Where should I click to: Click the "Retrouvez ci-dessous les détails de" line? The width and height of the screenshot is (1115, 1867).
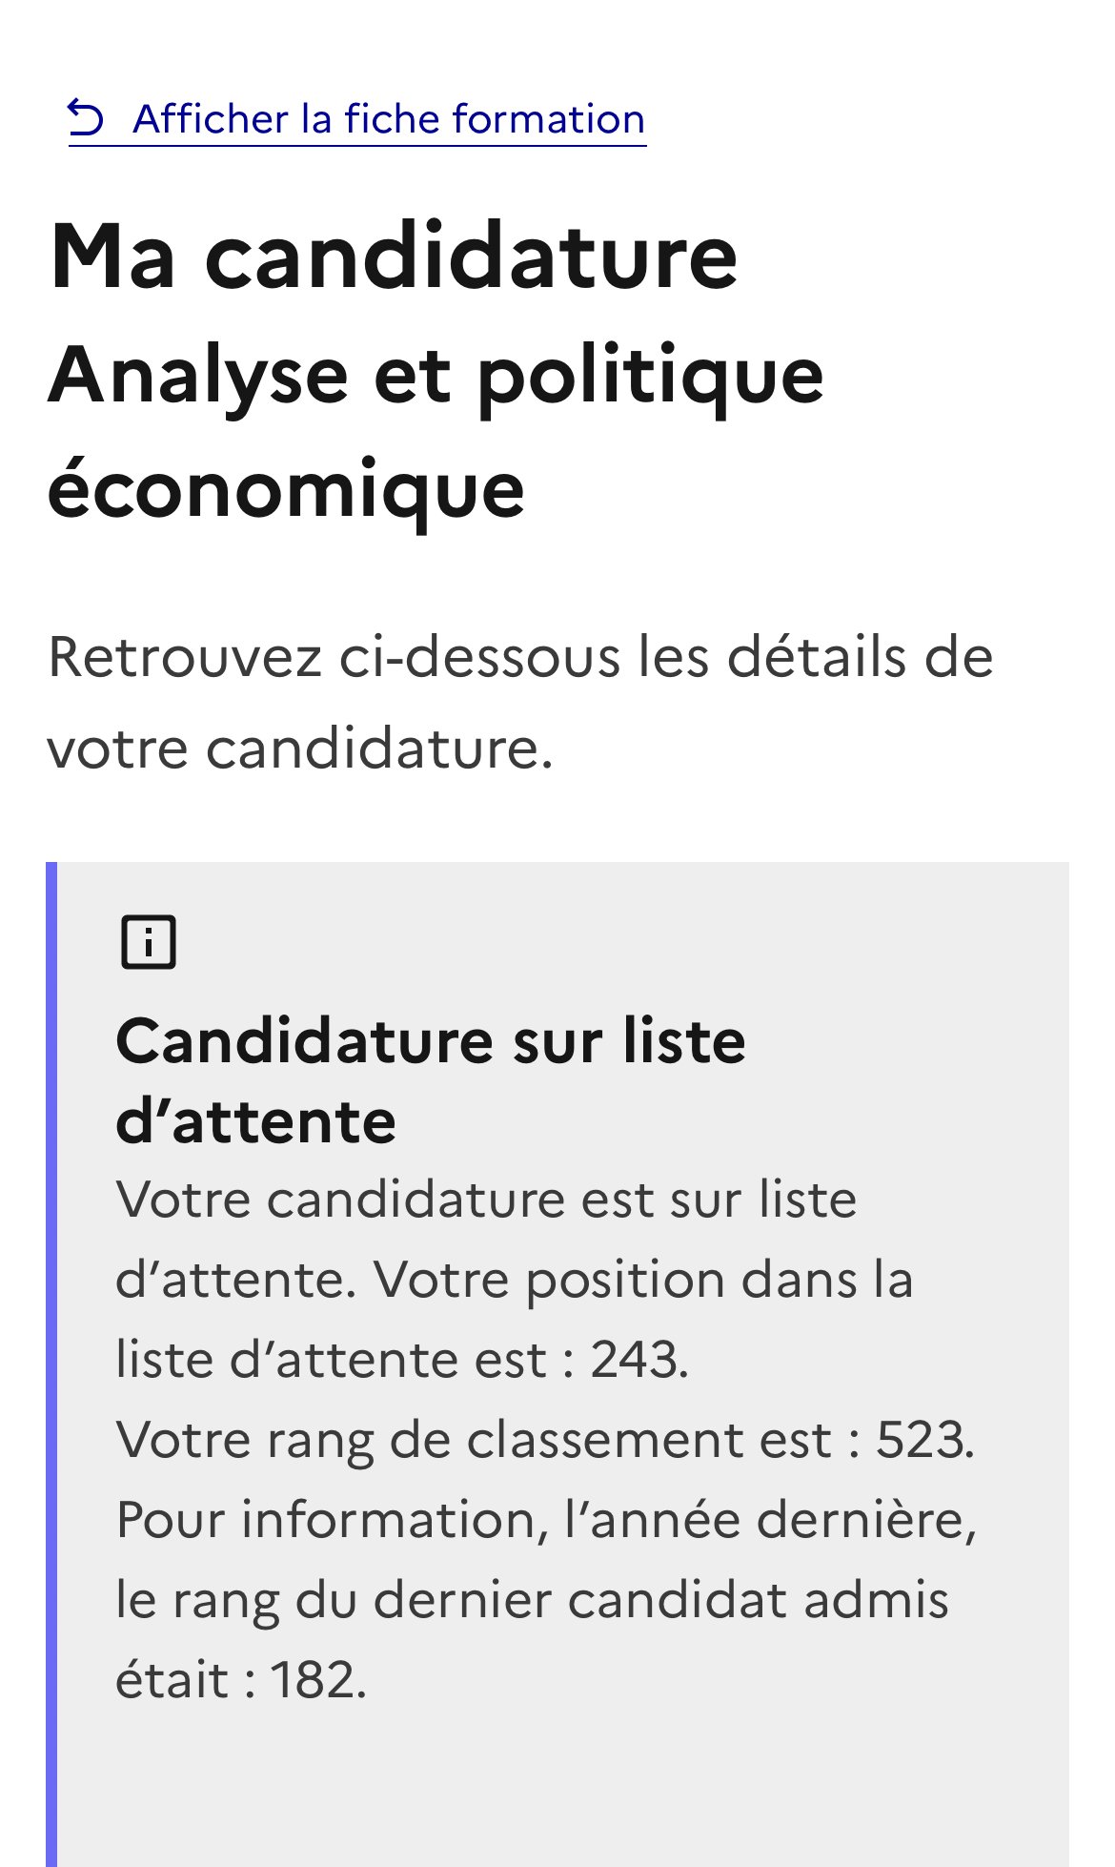point(520,657)
